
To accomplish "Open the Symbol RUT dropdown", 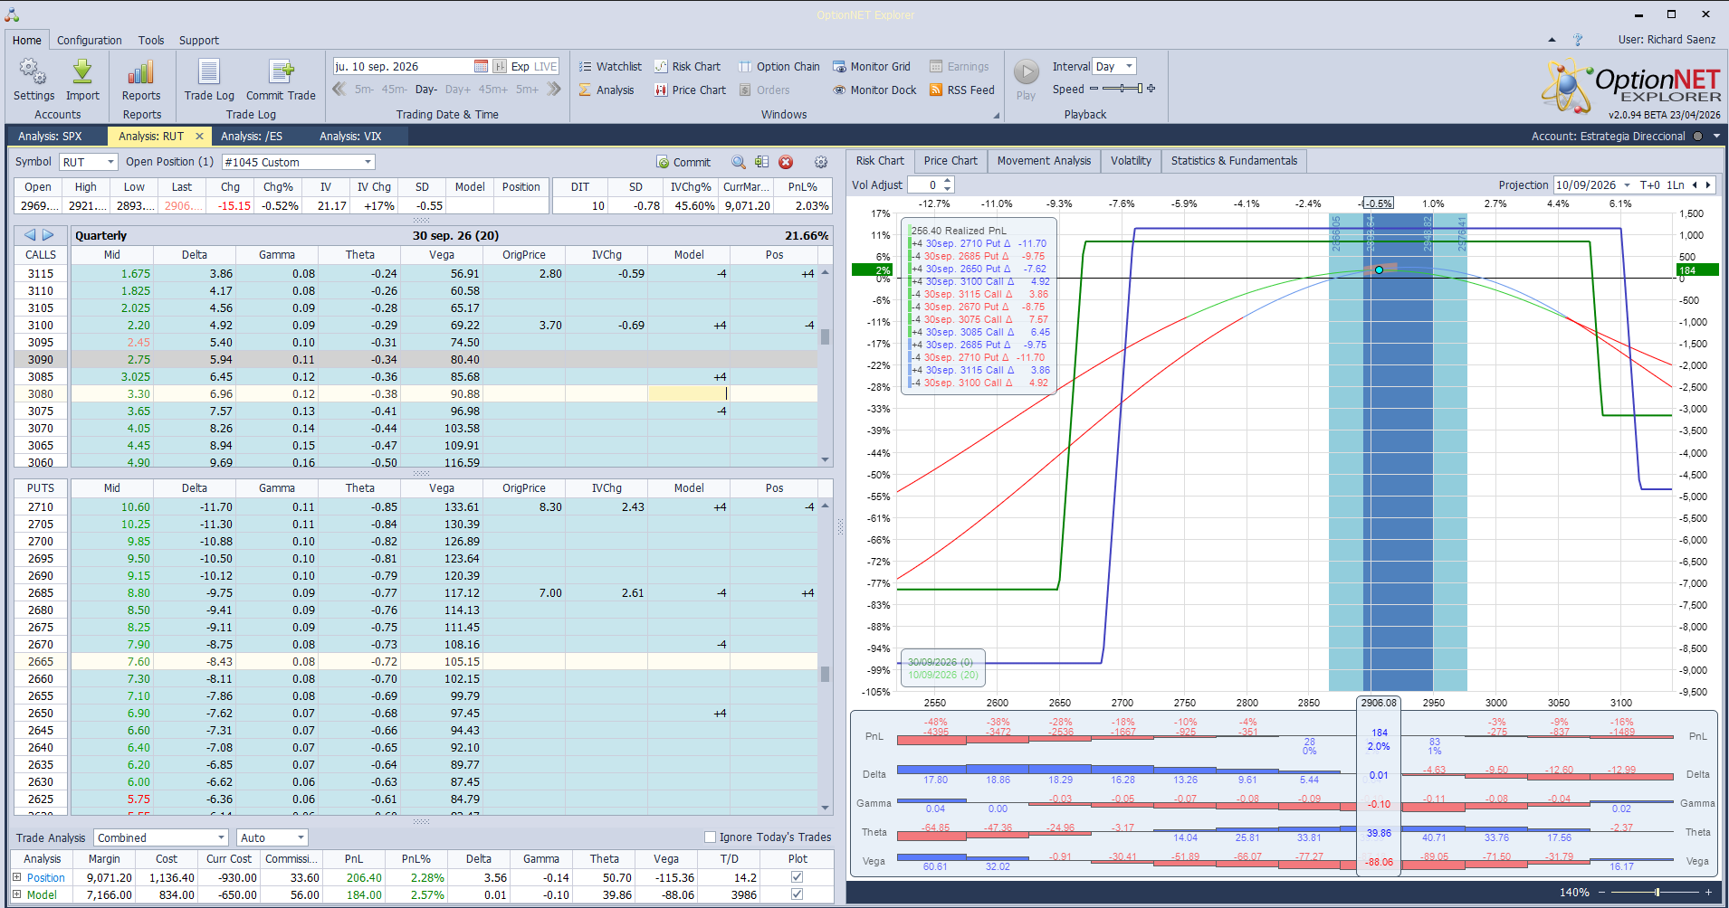I will 110,162.
